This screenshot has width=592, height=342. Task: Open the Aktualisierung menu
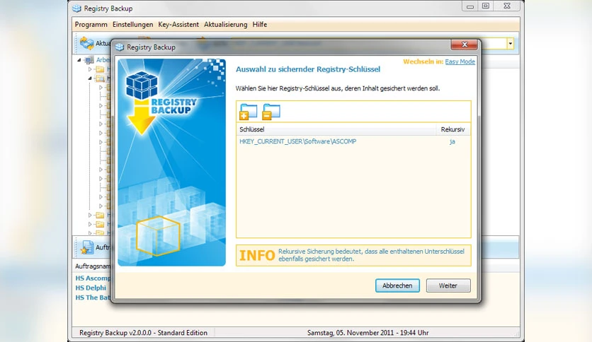point(226,25)
